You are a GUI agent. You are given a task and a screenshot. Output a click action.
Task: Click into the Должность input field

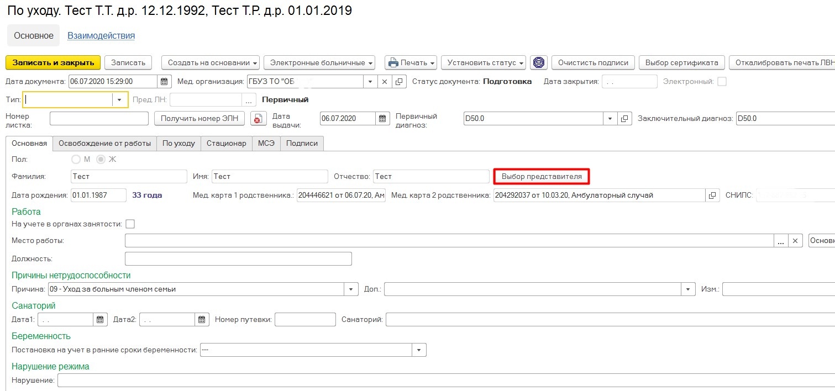coord(238,258)
